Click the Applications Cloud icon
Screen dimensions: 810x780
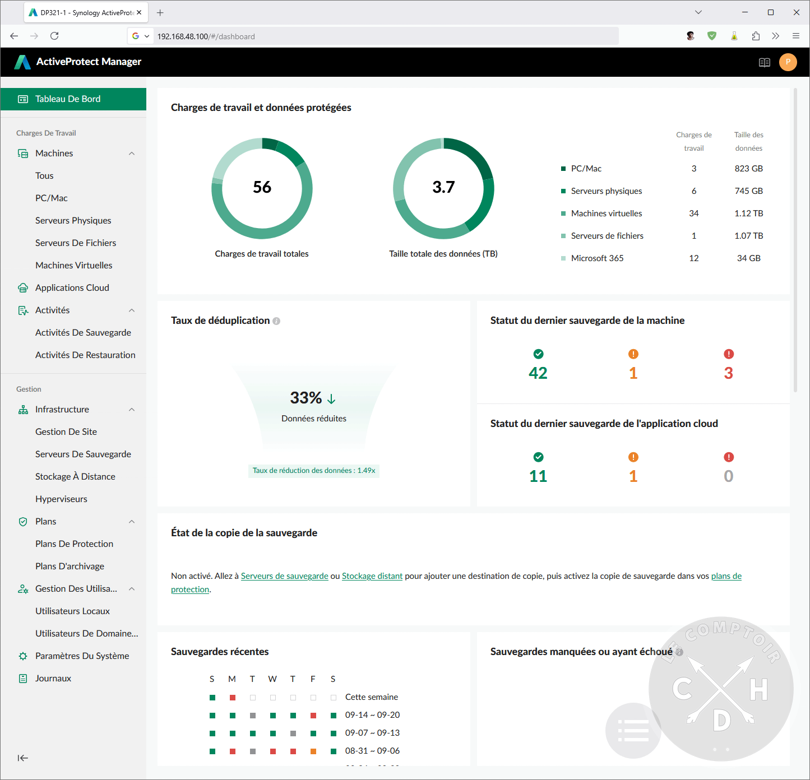23,287
